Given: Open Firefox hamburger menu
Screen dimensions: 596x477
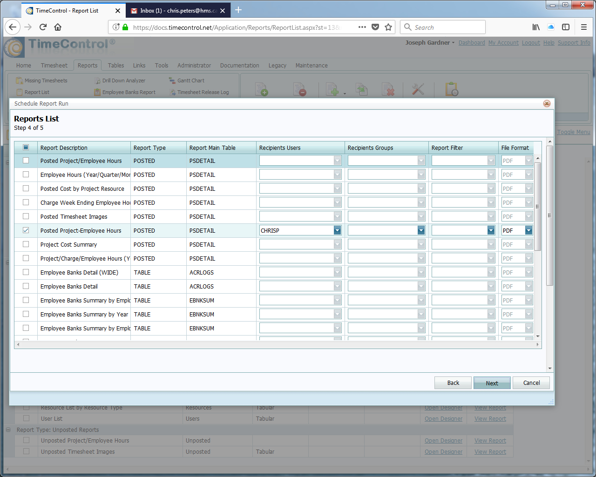Looking at the screenshot, I should 584,27.
